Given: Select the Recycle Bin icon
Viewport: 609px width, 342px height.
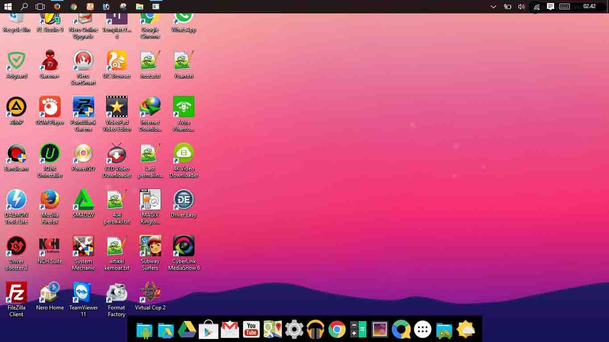Looking at the screenshot, I should tap(17, 23).
